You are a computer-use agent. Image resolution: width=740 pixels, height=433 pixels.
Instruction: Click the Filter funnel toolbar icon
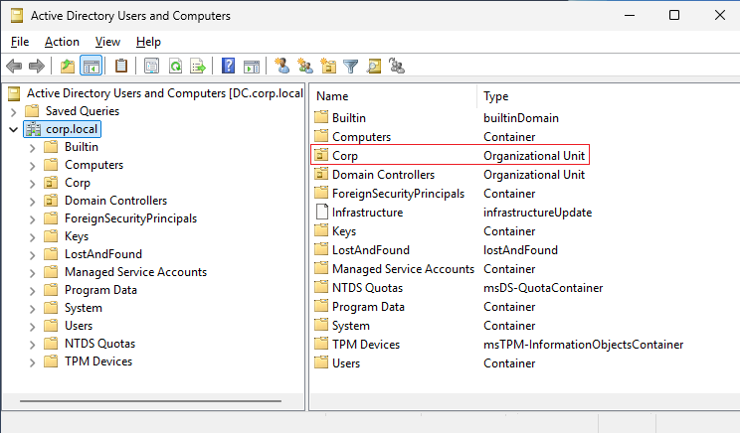351,67
